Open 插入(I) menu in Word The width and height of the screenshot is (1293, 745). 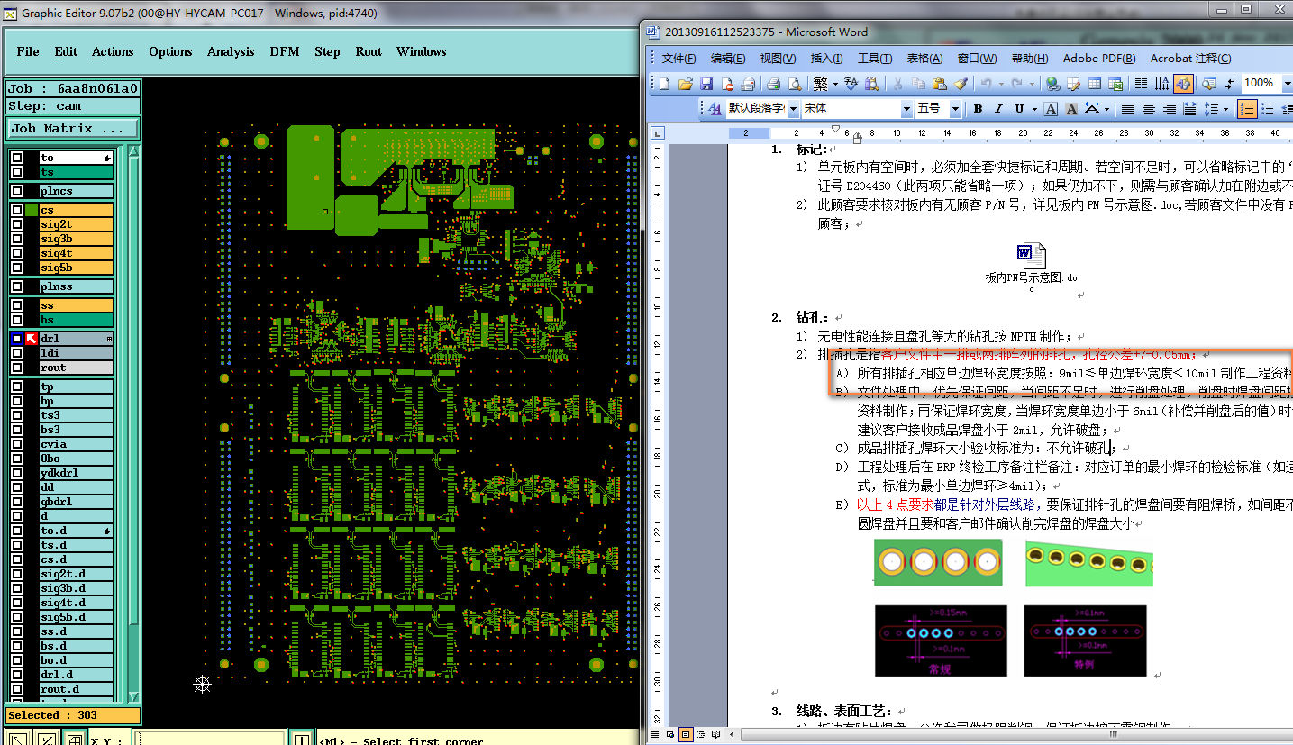coord(826,59)
